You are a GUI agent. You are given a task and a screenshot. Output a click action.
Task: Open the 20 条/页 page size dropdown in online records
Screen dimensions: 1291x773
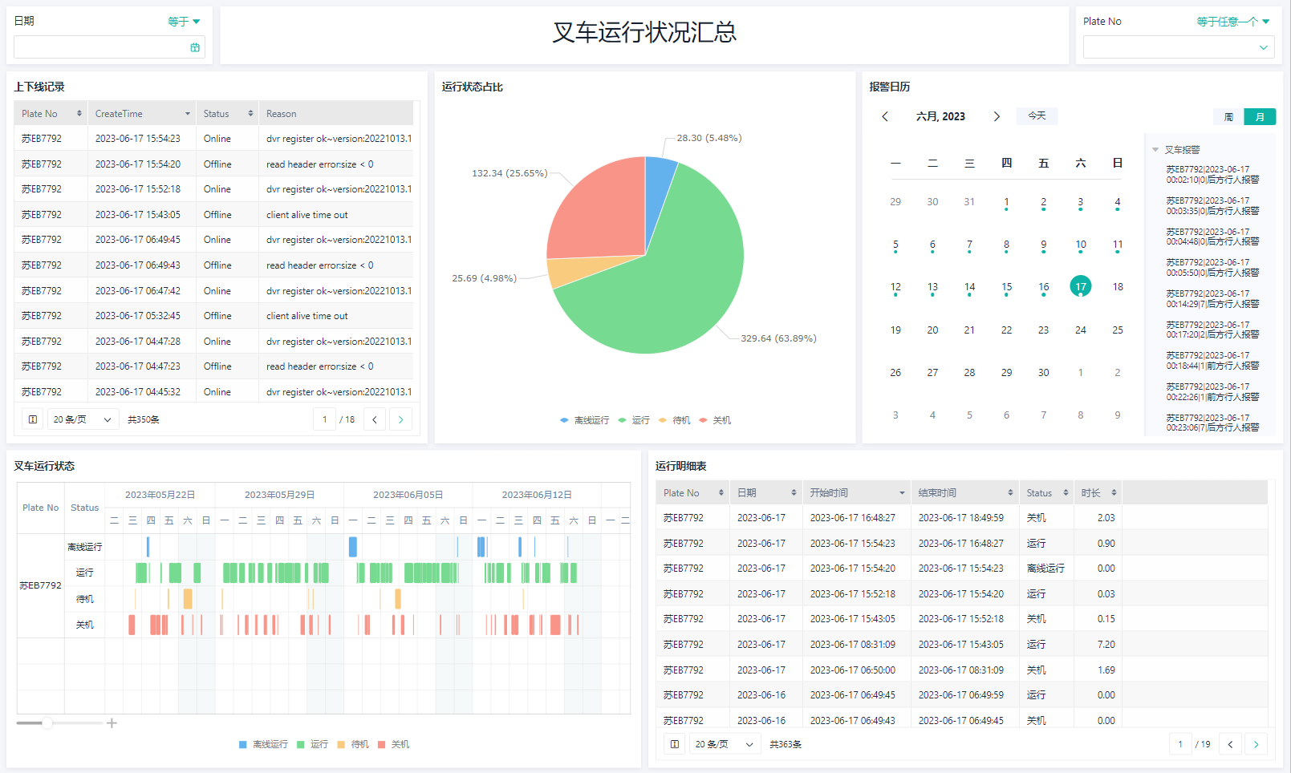pos(83,419)
